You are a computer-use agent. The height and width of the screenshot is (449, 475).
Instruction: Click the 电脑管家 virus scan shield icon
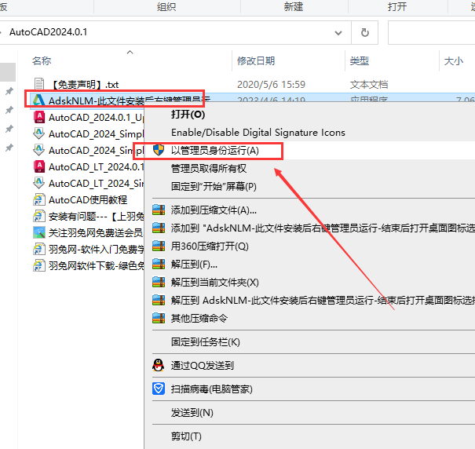click(x=159, y=389)
